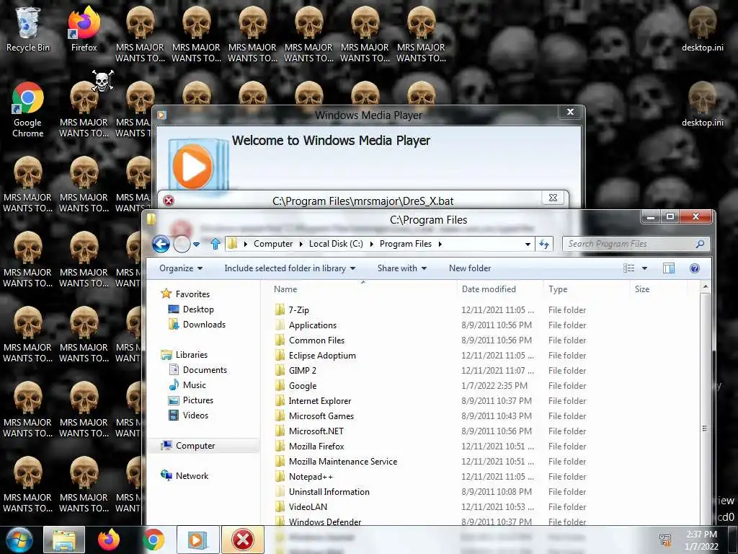Select Favorites in the navigation pane

click(x=186, y=294)
